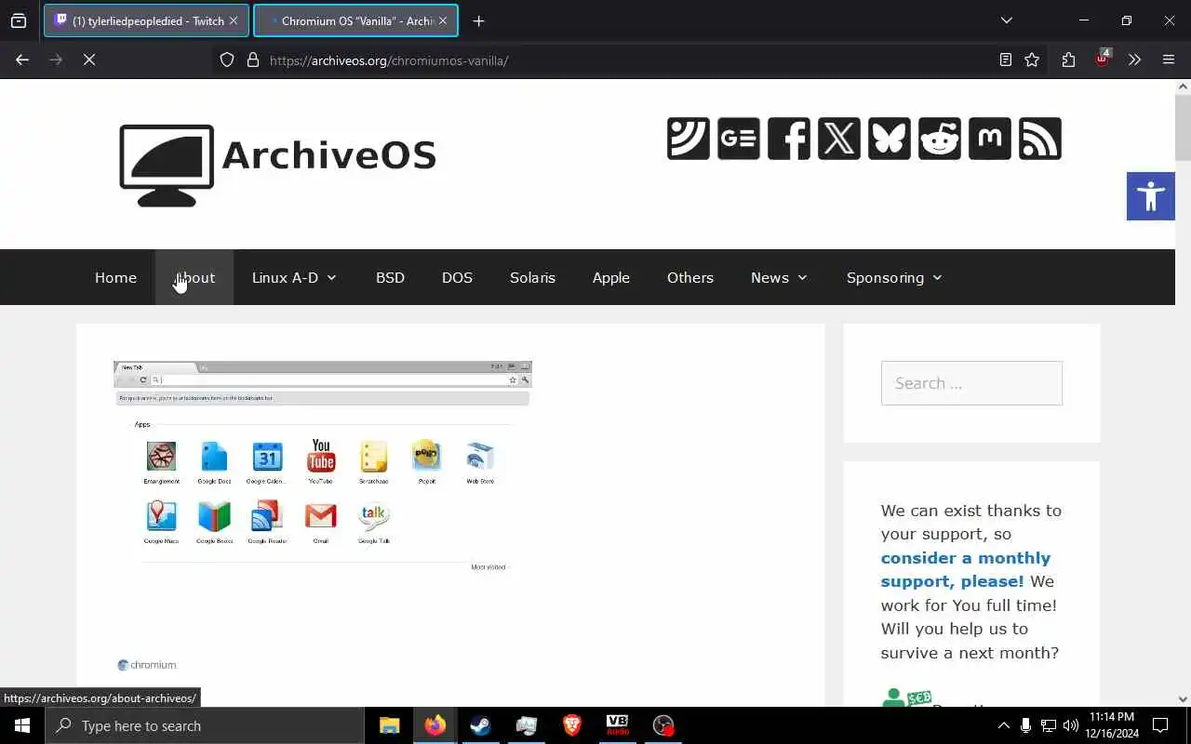The height and width of the screenshot is (744, 1191).
Task: Open the Reddit social icon
Action: pyautogui.click(x=940, y=139)
